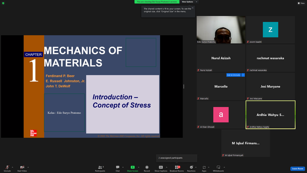307x173 pixels.
Task: Open the Chat panel
Action: pos(118,168)
